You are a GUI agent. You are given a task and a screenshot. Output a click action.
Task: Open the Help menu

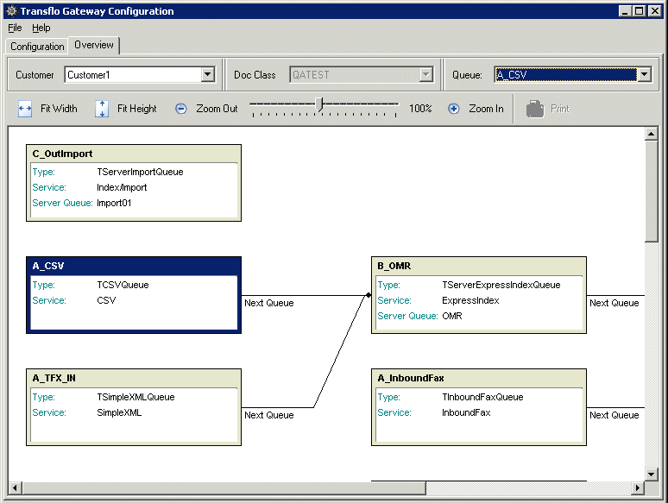coord(41,28)
